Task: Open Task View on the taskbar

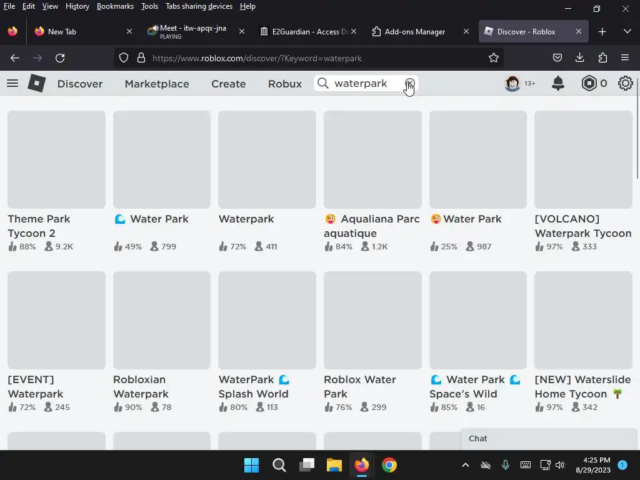Action: [x=306, y=465]
